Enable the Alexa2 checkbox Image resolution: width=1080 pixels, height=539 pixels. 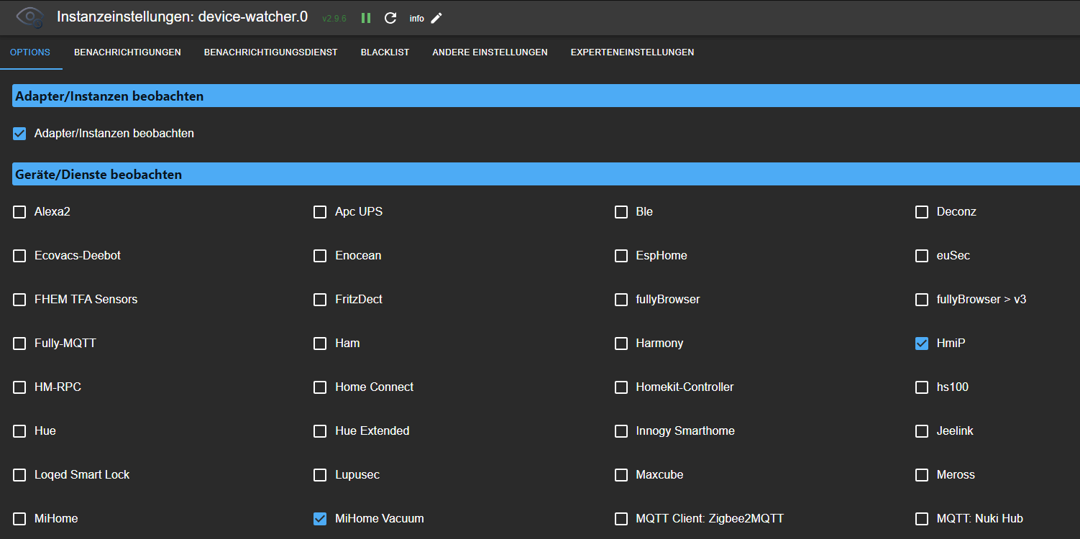(19, 212)
